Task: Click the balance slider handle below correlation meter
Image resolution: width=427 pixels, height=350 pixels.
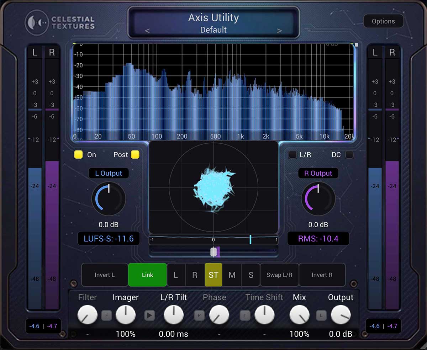Action: [213, 252]
